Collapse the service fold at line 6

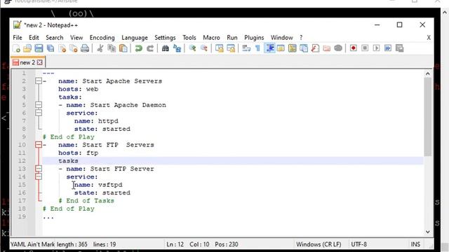point(39,113)
